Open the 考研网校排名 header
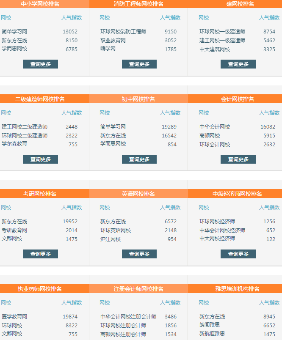 40,194
